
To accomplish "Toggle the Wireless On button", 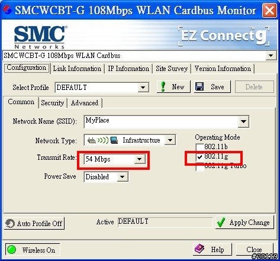I will pos(33,250).
